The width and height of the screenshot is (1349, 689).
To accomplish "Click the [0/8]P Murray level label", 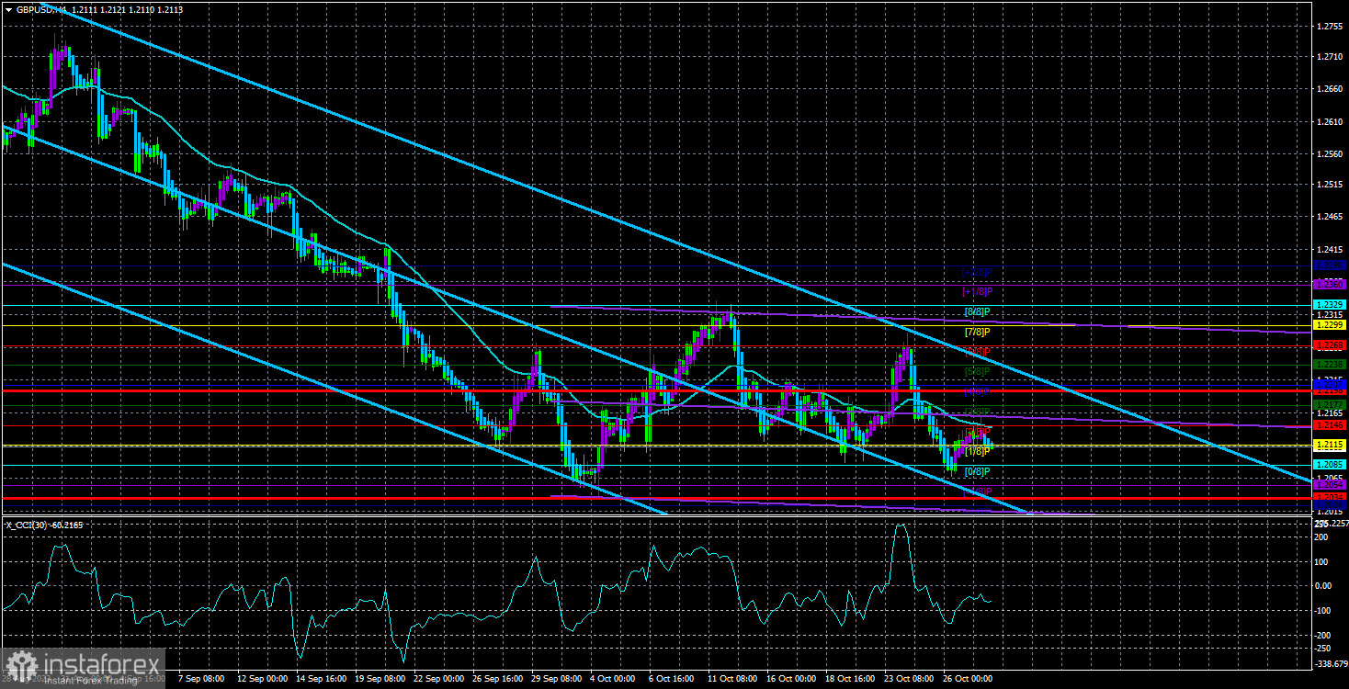I will pyautogui.click(x=978, y=471).
